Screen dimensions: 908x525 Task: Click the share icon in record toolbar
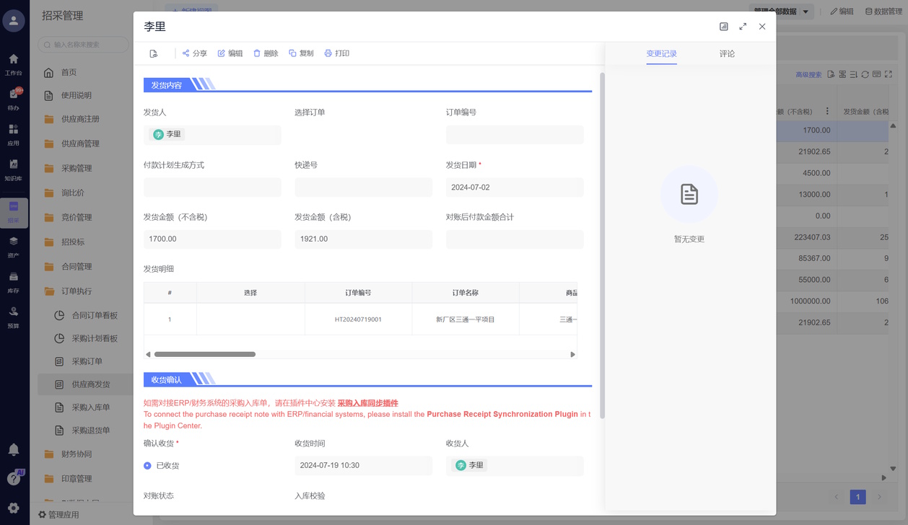click(x=186, y=53)
